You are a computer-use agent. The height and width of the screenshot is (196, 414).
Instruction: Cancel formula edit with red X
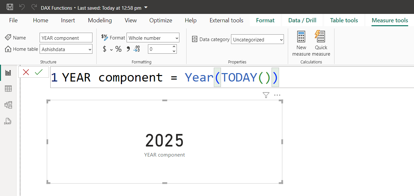tap(26, 72)
